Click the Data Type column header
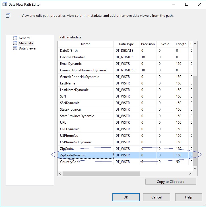Screen dimensions: 206x207 click(126, 44)
